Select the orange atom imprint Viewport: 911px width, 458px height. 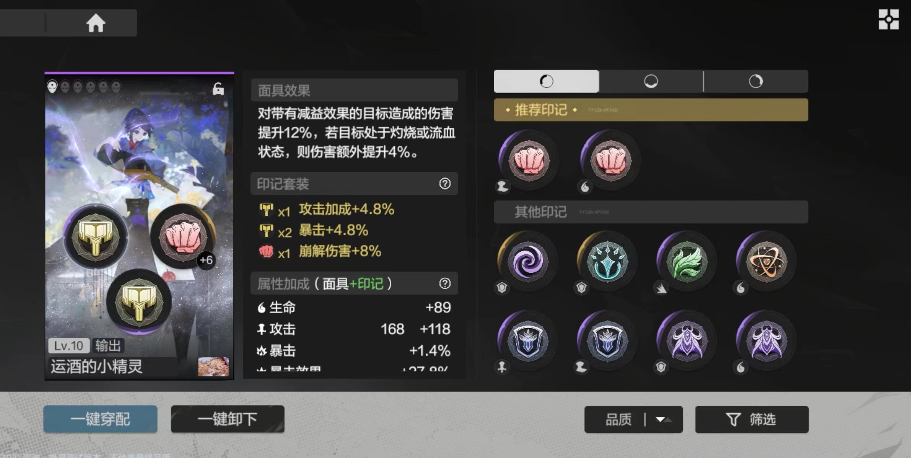766,262
